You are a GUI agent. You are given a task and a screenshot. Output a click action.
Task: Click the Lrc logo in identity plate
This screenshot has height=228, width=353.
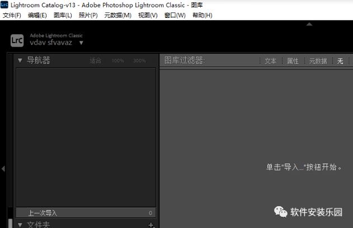tap(17, 40)
